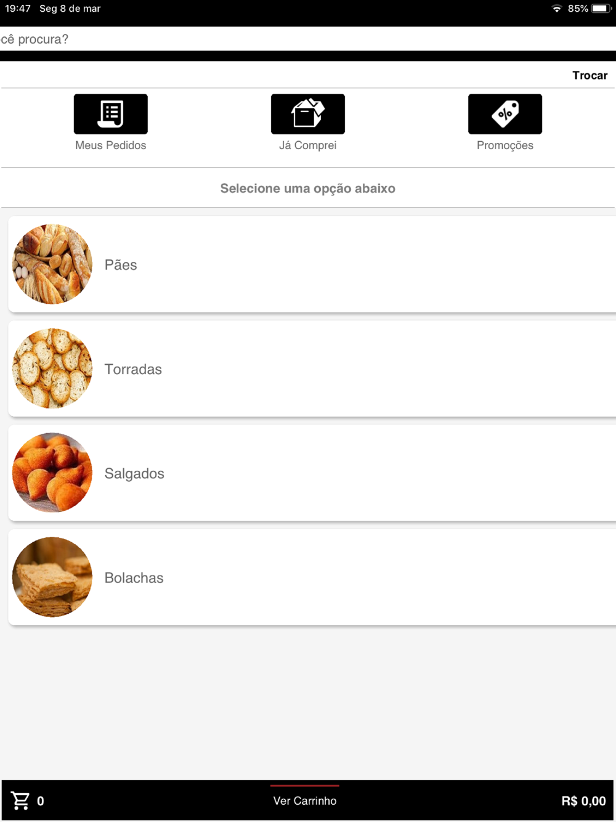The width and height of the screenshot is (616, 822).
Task: Check the Wi-Fi status icon
Action: (557, 9)
